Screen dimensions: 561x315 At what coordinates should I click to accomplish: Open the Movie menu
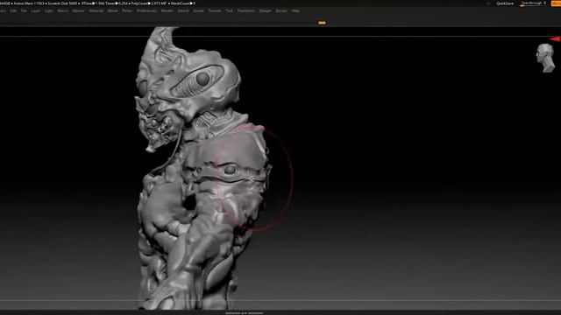tap(113, 10)
